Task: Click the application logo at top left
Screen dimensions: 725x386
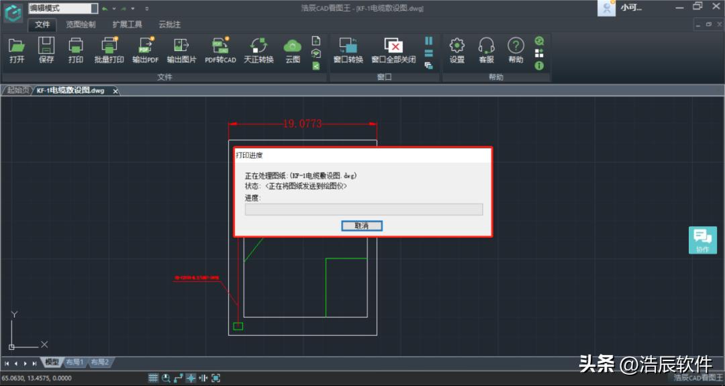Action: tap(13, 13)
